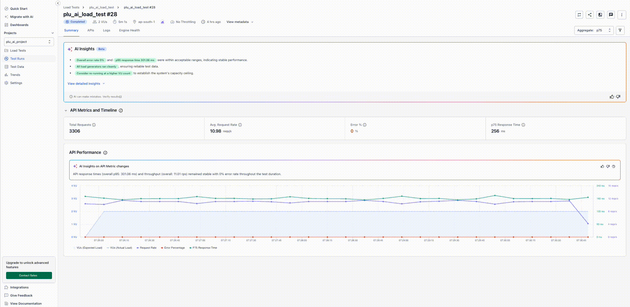Click the Beta badge next to AI Insights
The height and width of the screenshot is (307, 630).
coord(101,49)
